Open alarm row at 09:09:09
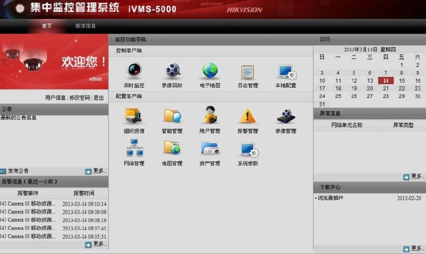 [x=53, y=212]
